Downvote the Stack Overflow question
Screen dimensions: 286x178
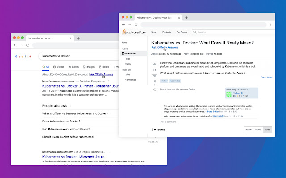(155, 76)
